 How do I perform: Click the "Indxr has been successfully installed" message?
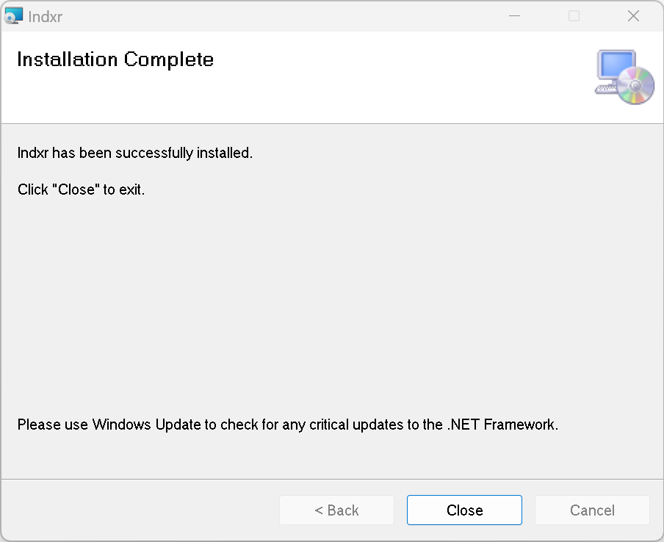134,153
